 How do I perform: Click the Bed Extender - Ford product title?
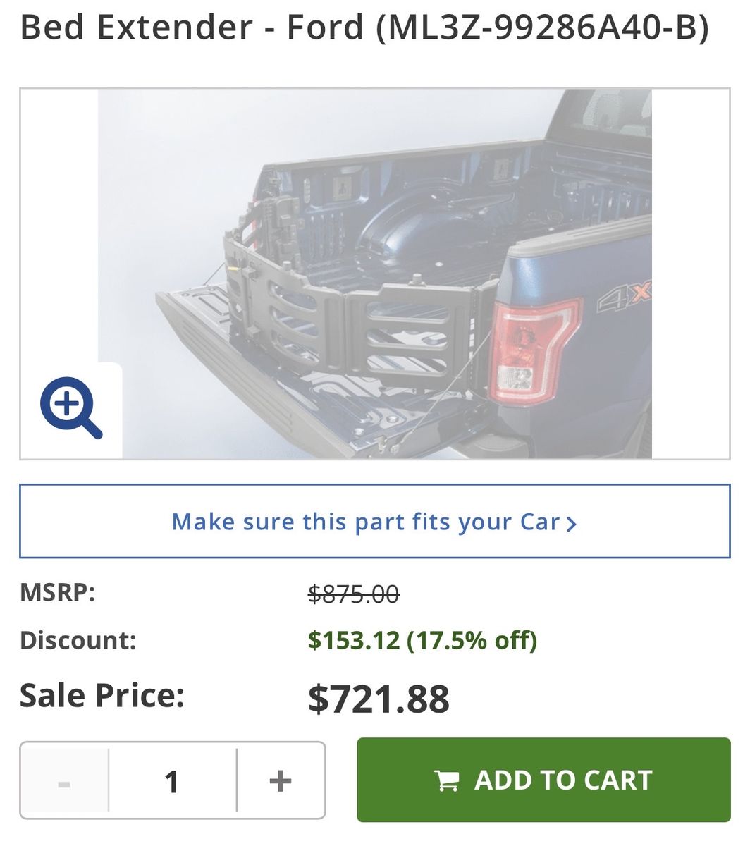pos(191,27)
